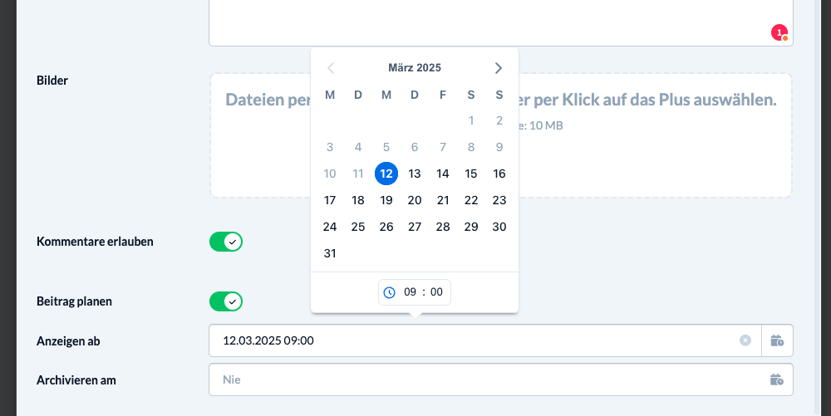Click the Archivieren am Nie field
Viewport: 831px width, 416px height.
pyautogui.click(x=501, y=379)
